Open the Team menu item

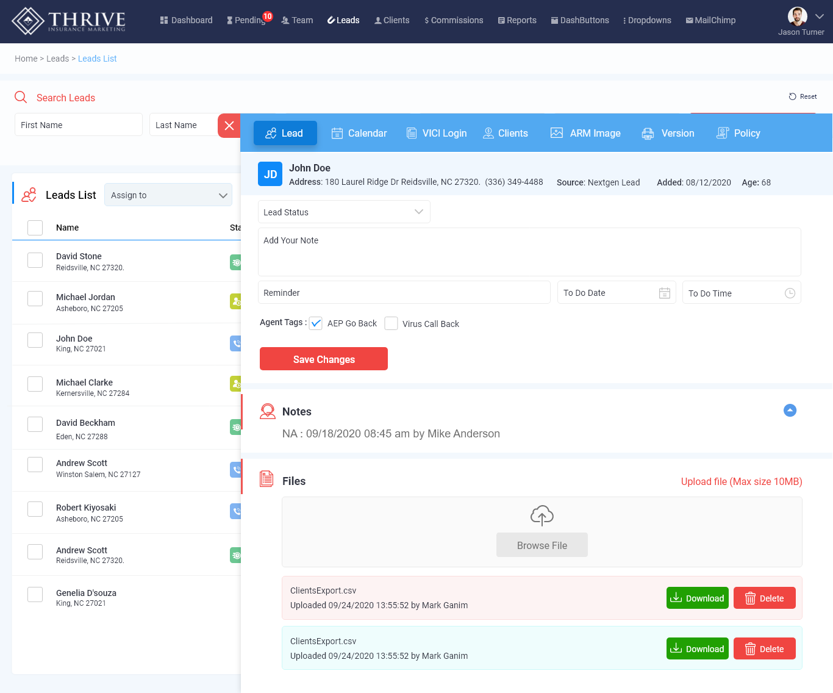(297, 20)
